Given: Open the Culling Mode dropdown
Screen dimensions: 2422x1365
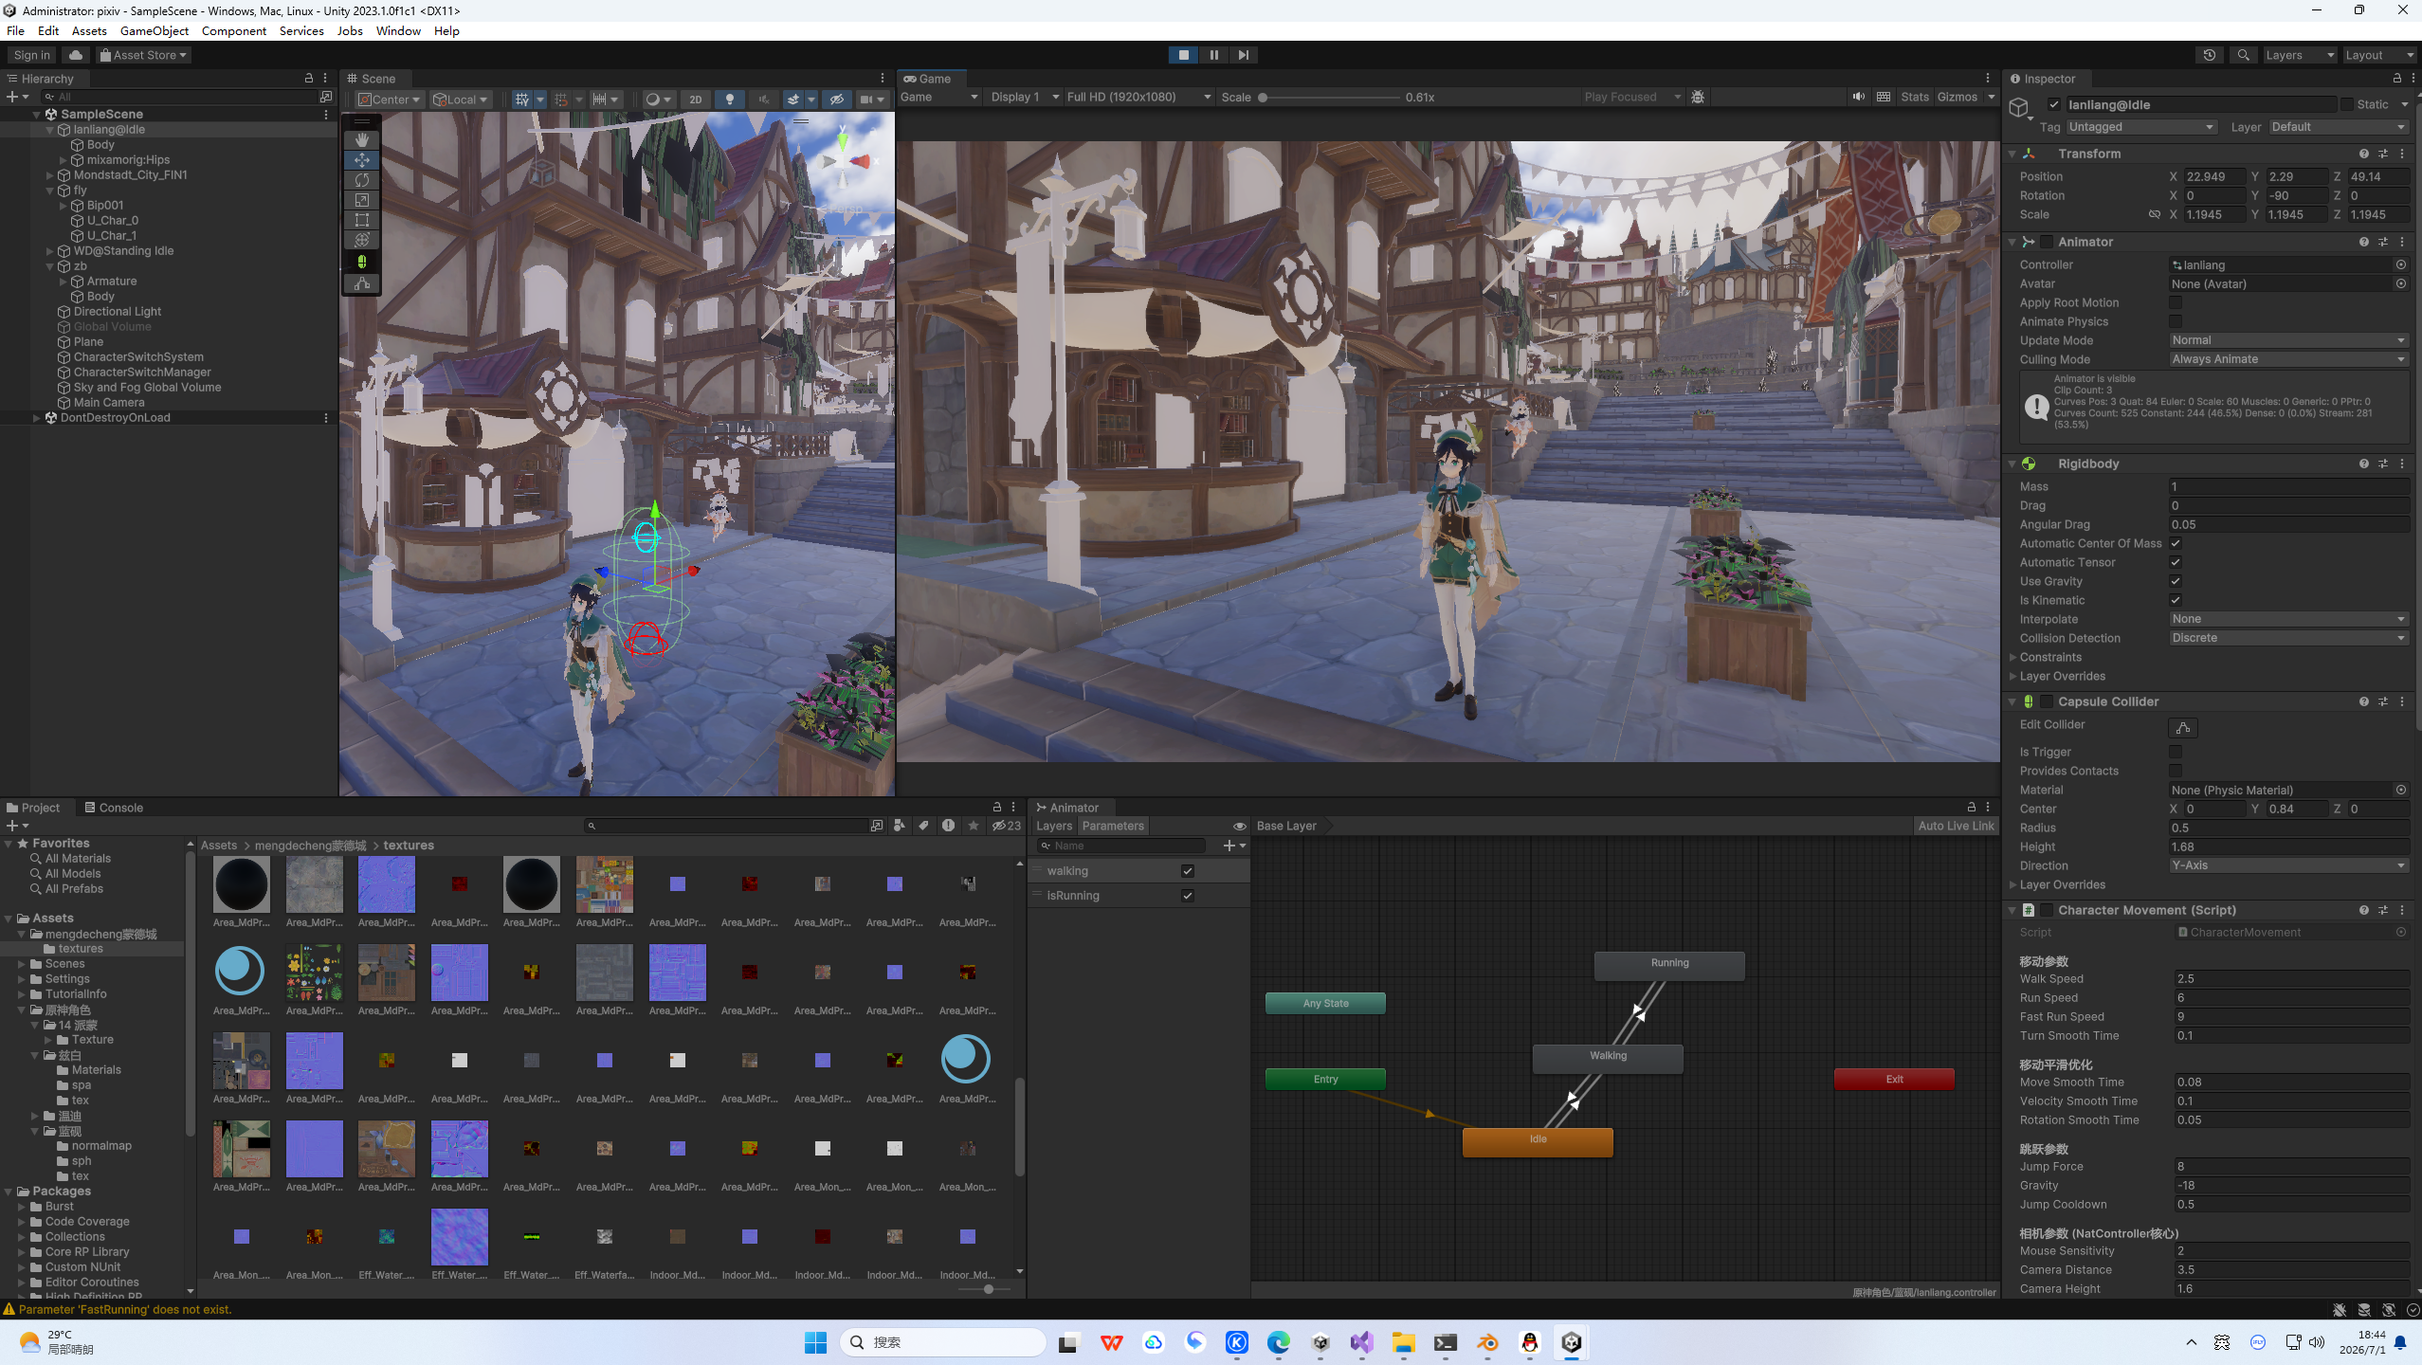Looking at the screenshot, I should pyautogui.click(x=2288, y=359).
